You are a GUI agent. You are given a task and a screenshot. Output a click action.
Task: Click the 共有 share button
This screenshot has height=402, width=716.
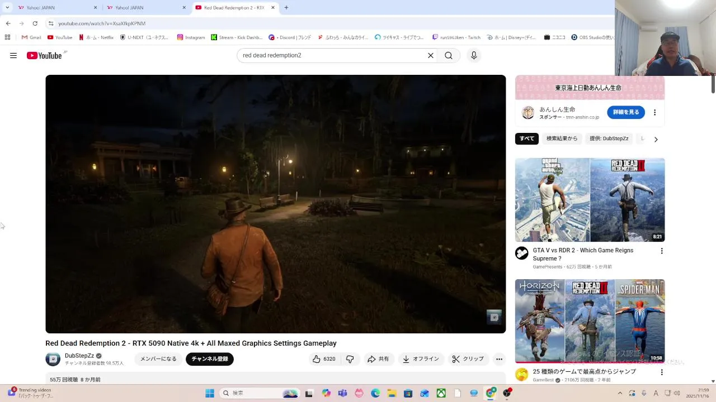[x=378, y=359]
